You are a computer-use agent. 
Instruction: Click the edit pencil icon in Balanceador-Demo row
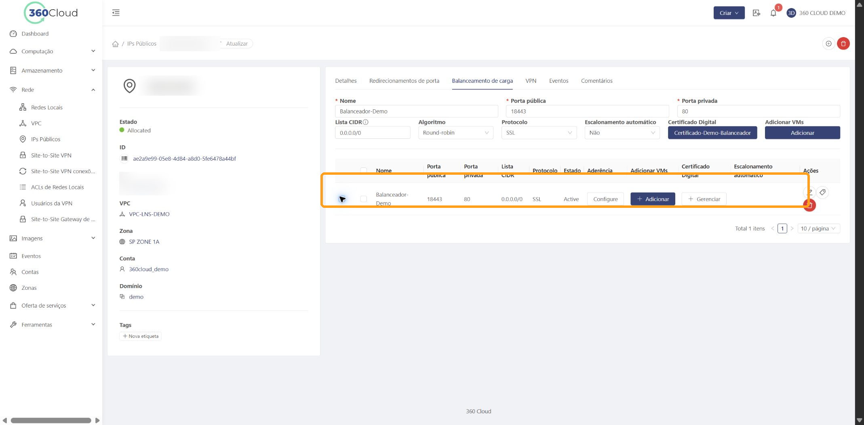coord(809,192)
